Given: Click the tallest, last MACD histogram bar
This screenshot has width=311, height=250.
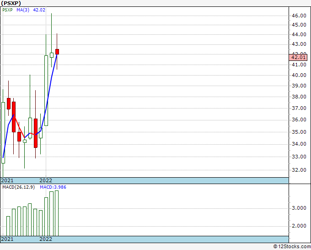Looking at the screenshot, I should [57, 213].
